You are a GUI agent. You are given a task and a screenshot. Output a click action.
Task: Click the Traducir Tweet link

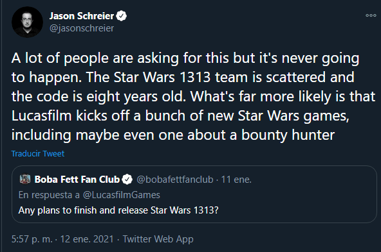click(38, 154)
